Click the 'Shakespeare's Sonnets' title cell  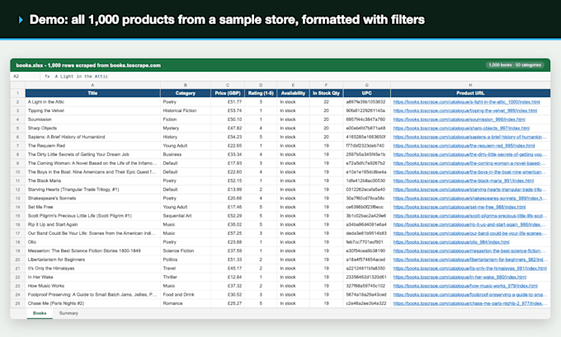[92, 199]
